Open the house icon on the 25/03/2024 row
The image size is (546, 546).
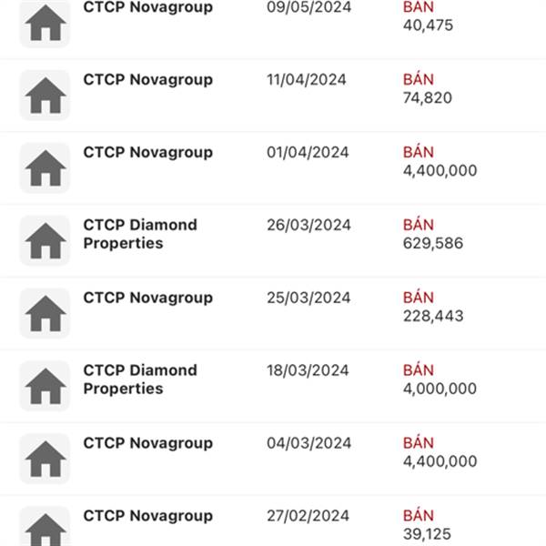click(x=45, y=313)
